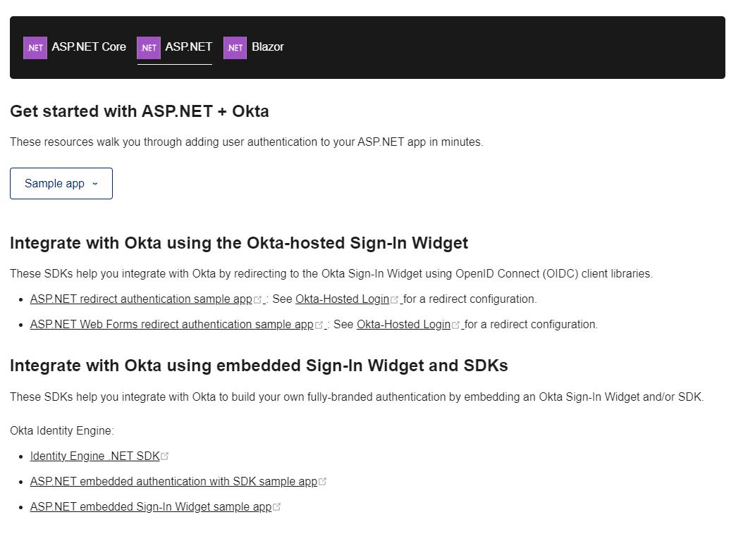Switch to the ASP.NET Core tab
The image size is (743, 536).
click(x=89, y=47)
